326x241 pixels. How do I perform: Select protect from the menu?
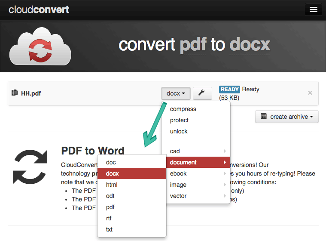(196, 120)
